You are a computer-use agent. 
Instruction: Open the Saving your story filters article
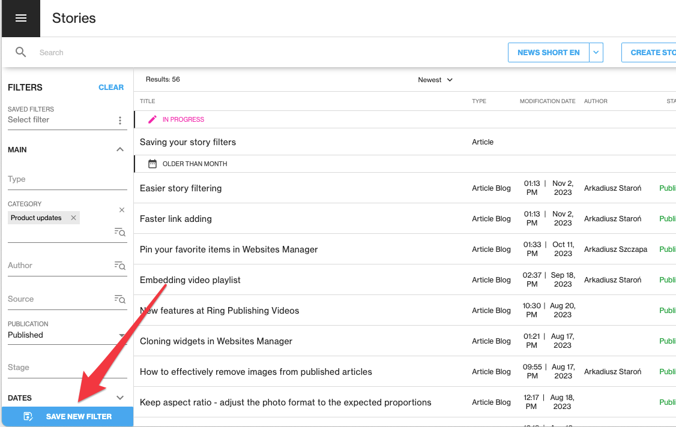(188, 142)
